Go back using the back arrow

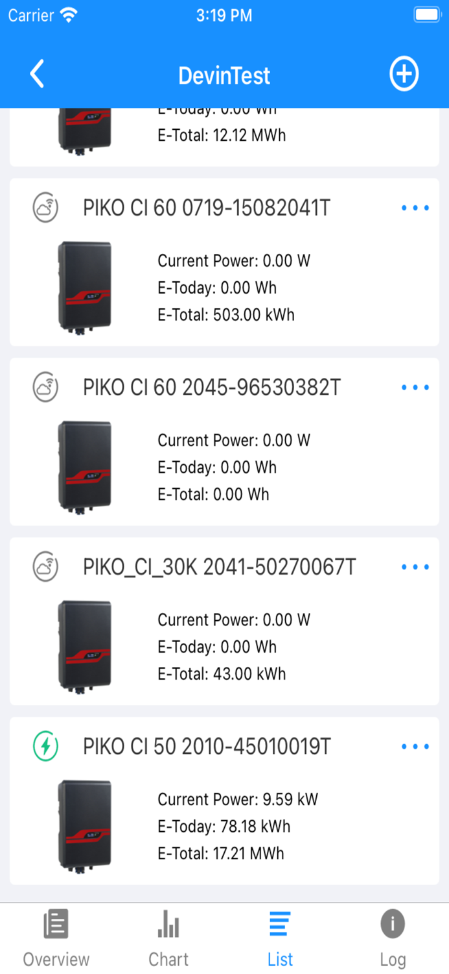(x=37, y=73)
